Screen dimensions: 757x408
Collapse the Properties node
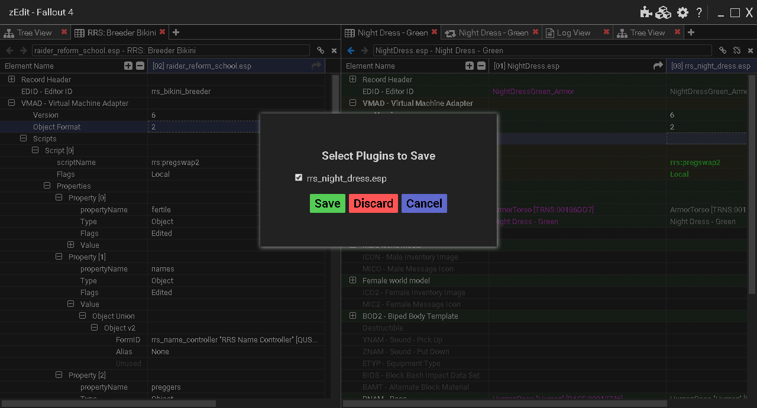[47, 186]
